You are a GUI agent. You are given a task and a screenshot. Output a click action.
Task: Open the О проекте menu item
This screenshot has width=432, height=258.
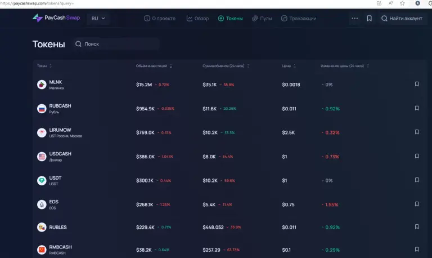point(160,19)
